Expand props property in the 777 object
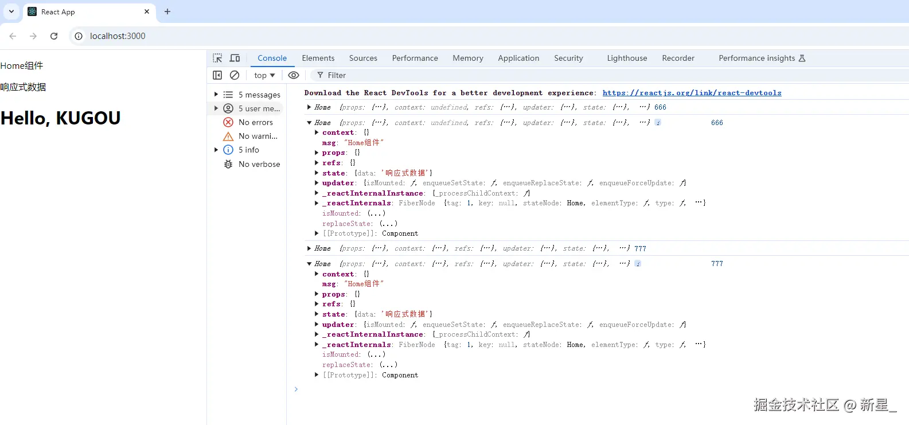The height and width of the screenshot is (425, 909). click(x=317, y=294)
